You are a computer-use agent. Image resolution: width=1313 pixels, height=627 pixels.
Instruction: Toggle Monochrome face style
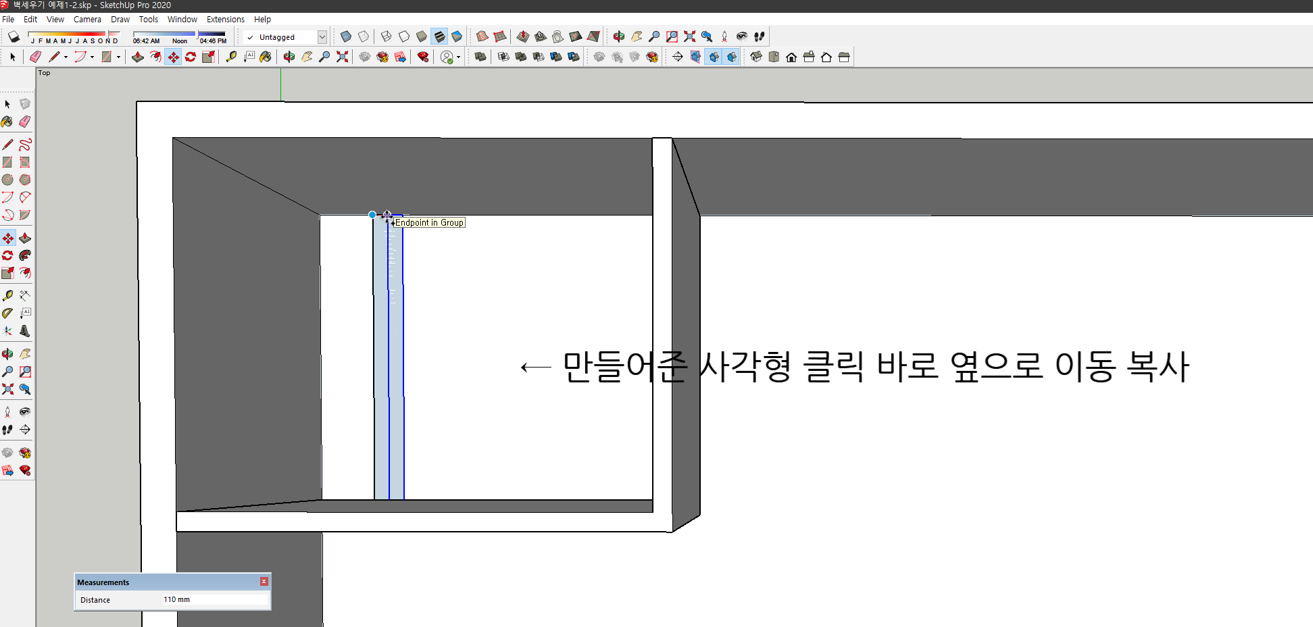click(457, 36)
